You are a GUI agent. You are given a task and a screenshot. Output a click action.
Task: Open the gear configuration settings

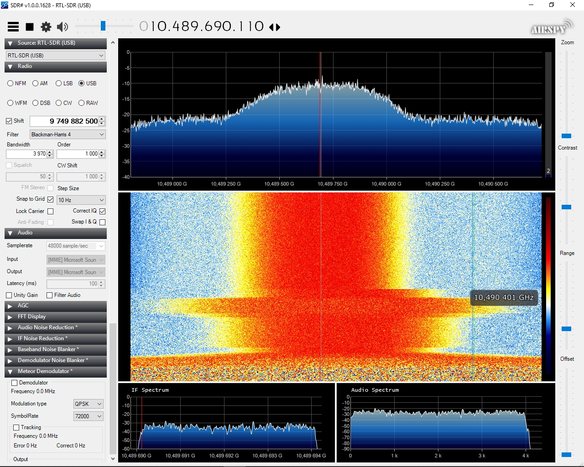(x=46, y=27)
